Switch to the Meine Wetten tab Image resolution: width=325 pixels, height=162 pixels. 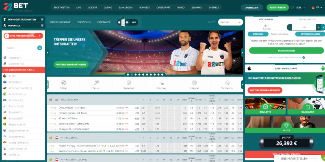[307, 19]
